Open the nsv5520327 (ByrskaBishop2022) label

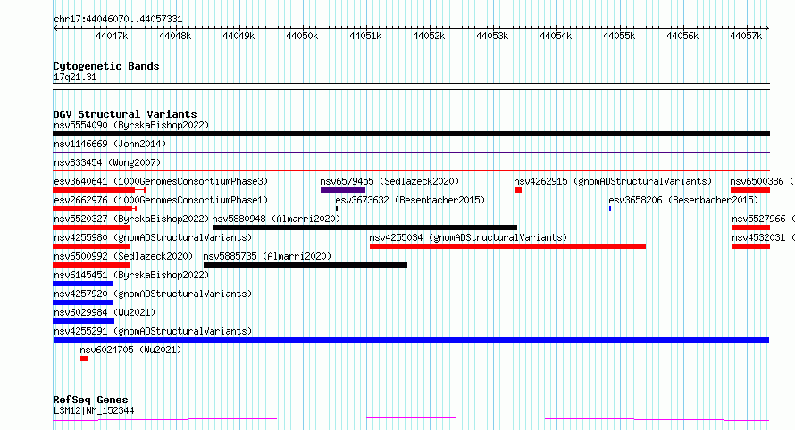131,219
